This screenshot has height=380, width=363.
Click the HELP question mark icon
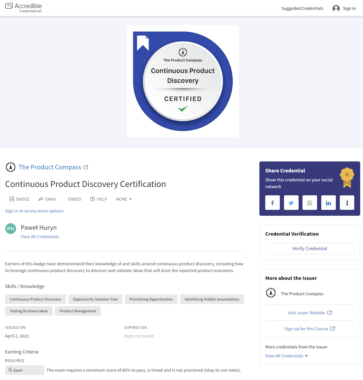click(x=92, y=199)
